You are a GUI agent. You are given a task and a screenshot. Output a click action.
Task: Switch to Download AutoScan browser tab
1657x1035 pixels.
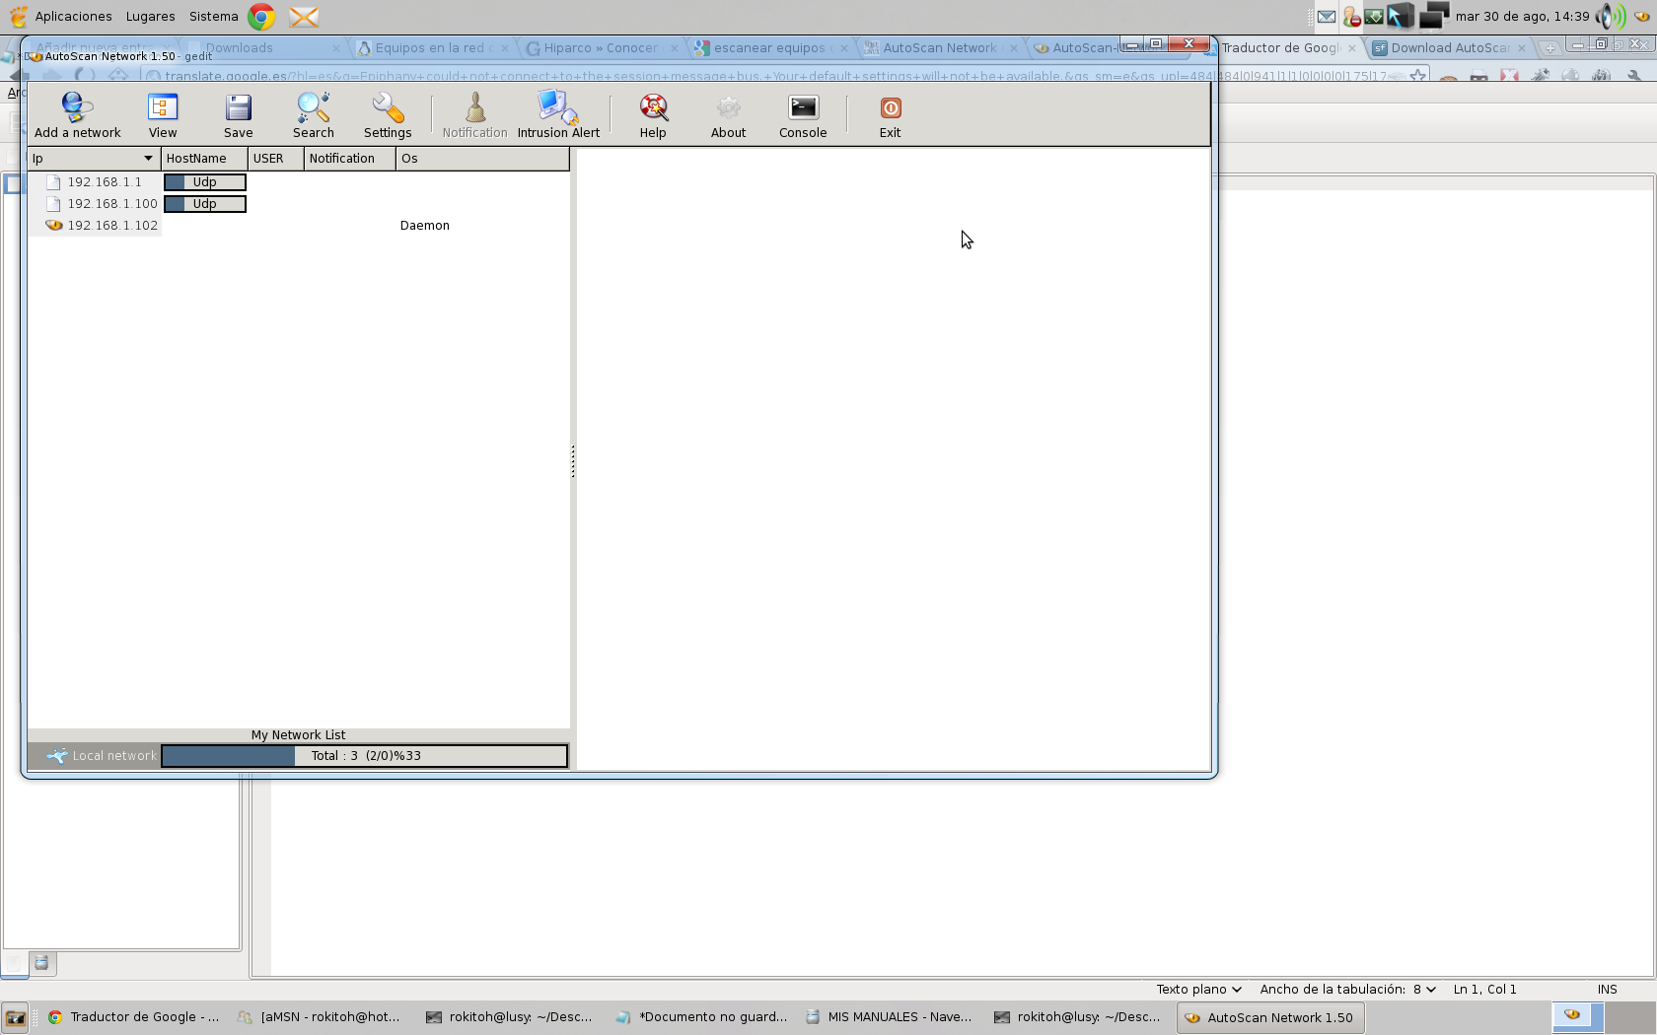tap(1448, 48)
